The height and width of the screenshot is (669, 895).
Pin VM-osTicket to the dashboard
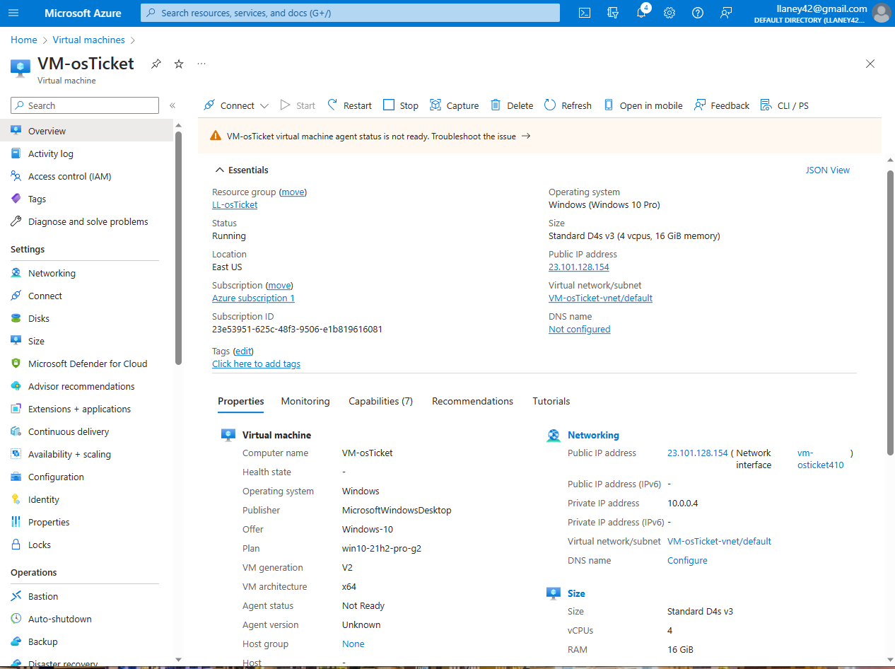156,63
